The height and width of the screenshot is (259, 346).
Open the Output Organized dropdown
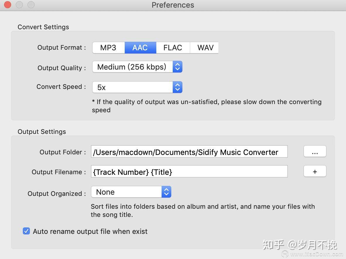pyautogui.click(x=166, y=192)
